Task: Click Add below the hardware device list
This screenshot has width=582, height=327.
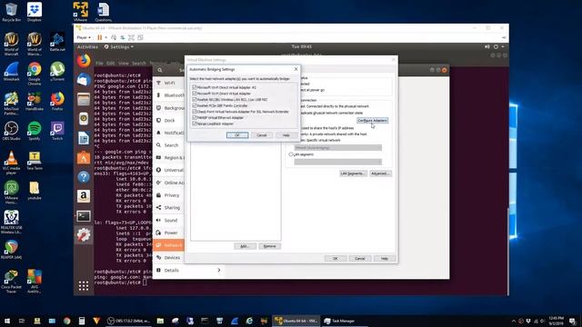Action: (245, 246)
